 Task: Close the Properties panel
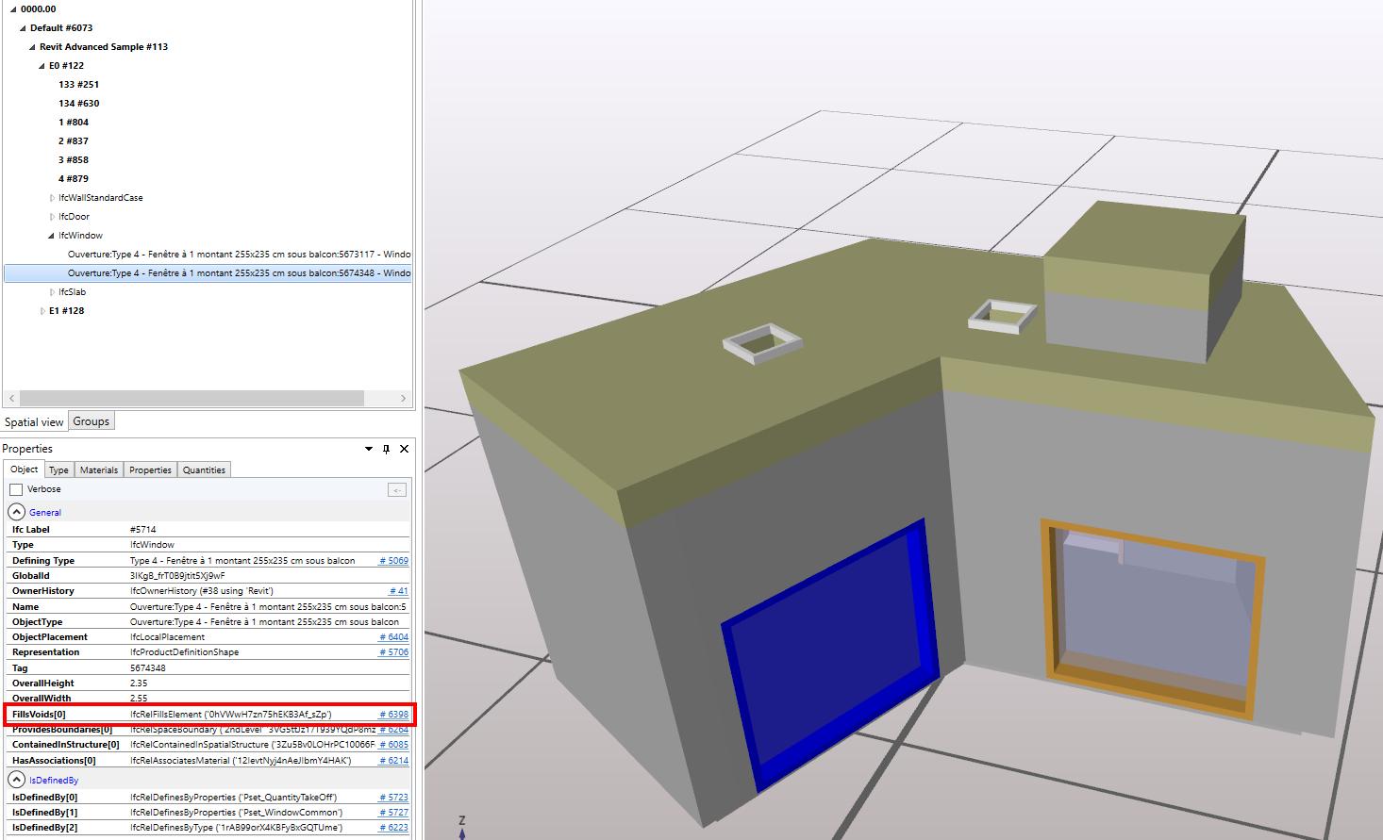pos(404,449)
